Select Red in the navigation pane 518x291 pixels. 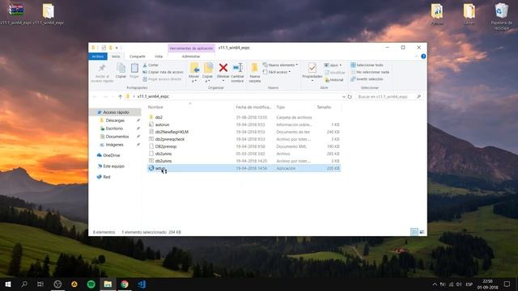tap(104, 177)
